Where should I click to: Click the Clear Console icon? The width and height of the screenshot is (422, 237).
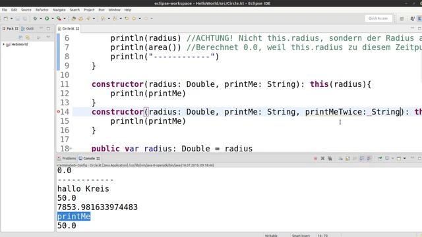pyautogui.click(x=340, y=159)
